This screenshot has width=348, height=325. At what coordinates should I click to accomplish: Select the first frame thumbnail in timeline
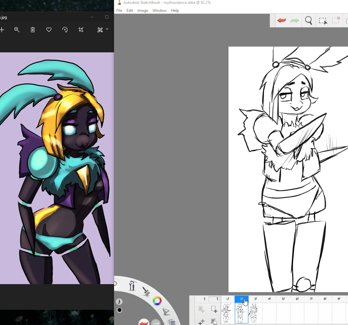(227, 313)
